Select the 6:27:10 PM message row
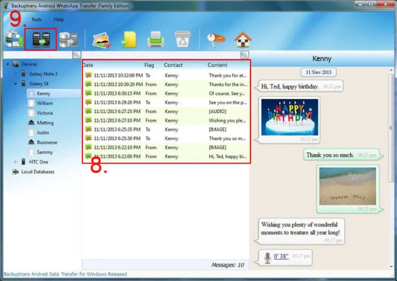Viewport: 397px width, 281px height. 166,121
